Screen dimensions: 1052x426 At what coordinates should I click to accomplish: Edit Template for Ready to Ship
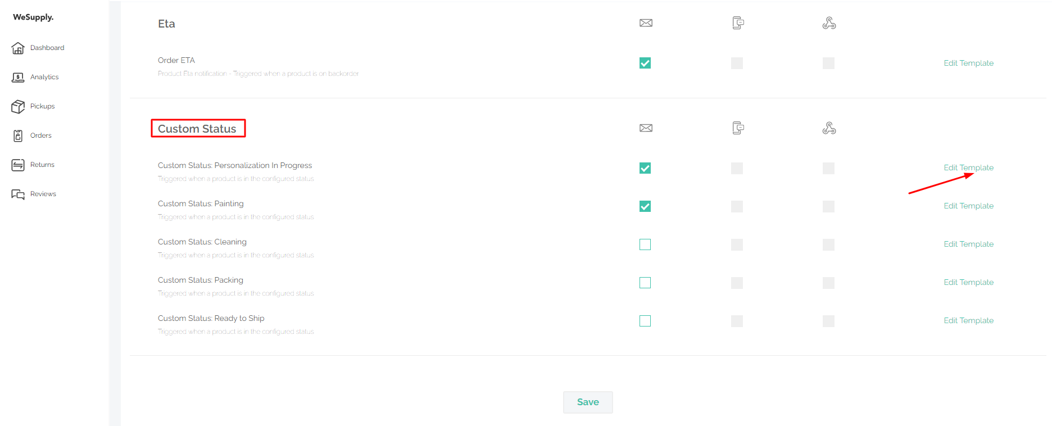click(x=968, y=320)
